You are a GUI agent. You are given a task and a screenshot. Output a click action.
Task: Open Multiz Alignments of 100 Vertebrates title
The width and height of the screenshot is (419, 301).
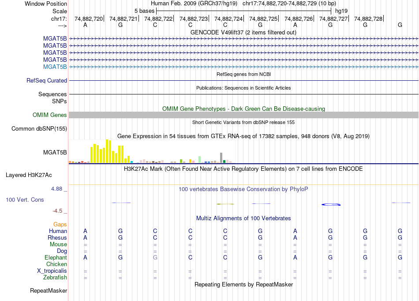(243, 218)
